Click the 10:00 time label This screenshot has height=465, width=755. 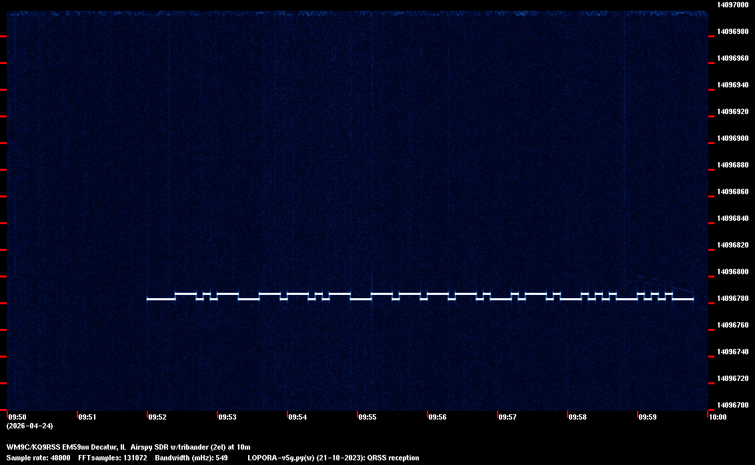pyautogui.click(x=718, y=417)
